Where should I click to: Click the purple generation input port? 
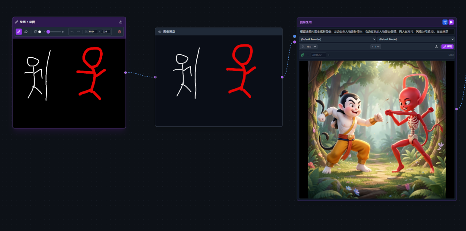[295, 42]
